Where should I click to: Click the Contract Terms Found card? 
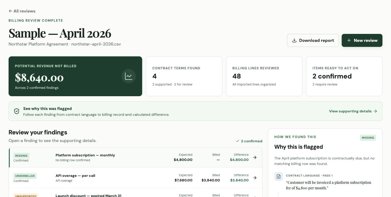184,76
